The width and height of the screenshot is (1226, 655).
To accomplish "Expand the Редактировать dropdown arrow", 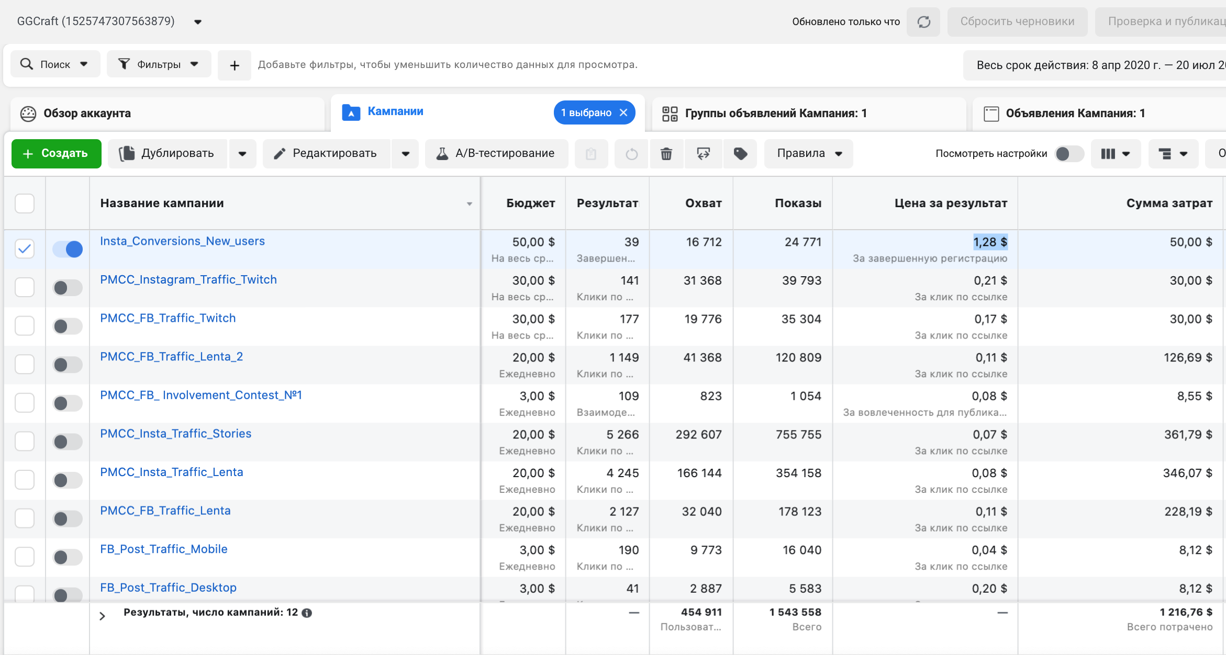I will (x=405, y=154).
